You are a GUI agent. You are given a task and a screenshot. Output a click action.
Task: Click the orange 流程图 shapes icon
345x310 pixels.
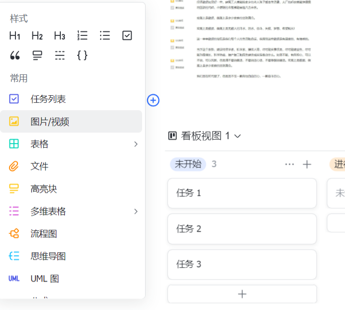[14, 233]
